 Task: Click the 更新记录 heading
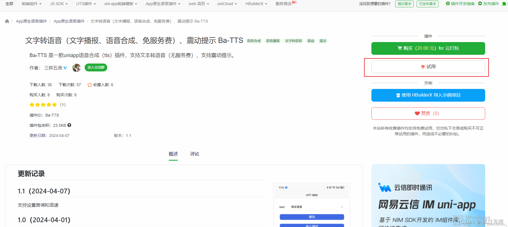[x=31, y=174]
